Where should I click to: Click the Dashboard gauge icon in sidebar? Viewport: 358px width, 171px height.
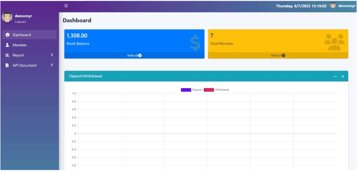(x=7, y=35)
